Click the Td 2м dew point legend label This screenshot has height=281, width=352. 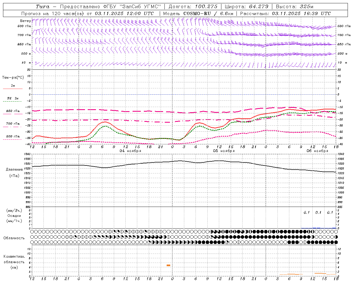[13, 98]
